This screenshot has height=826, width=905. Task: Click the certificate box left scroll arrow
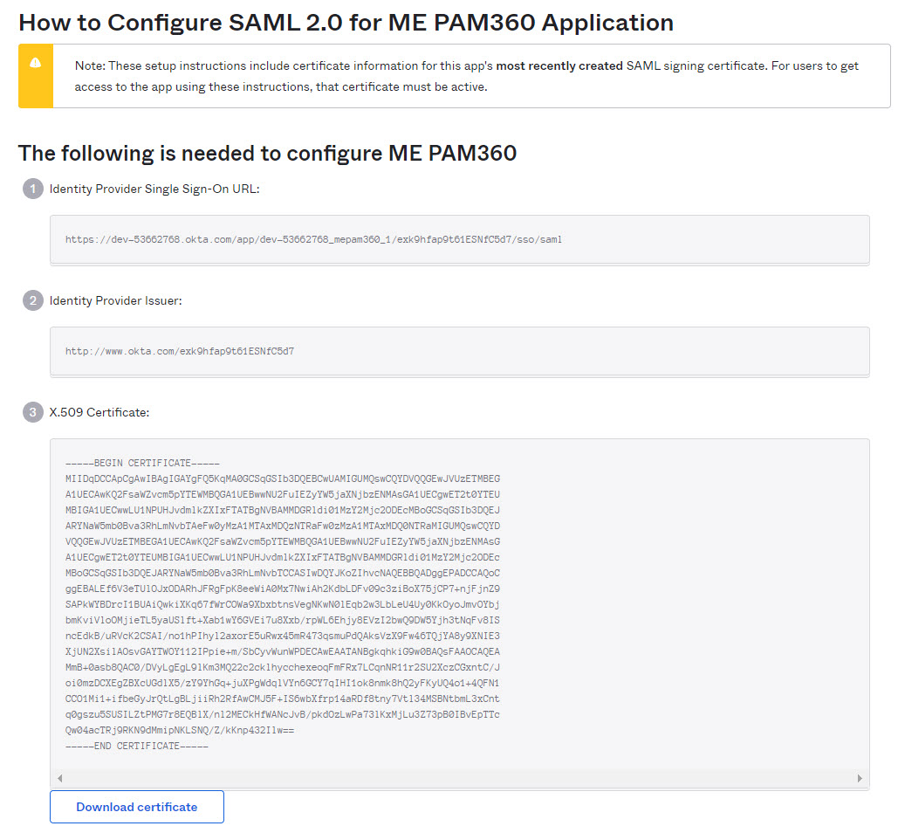coord(59,778)
